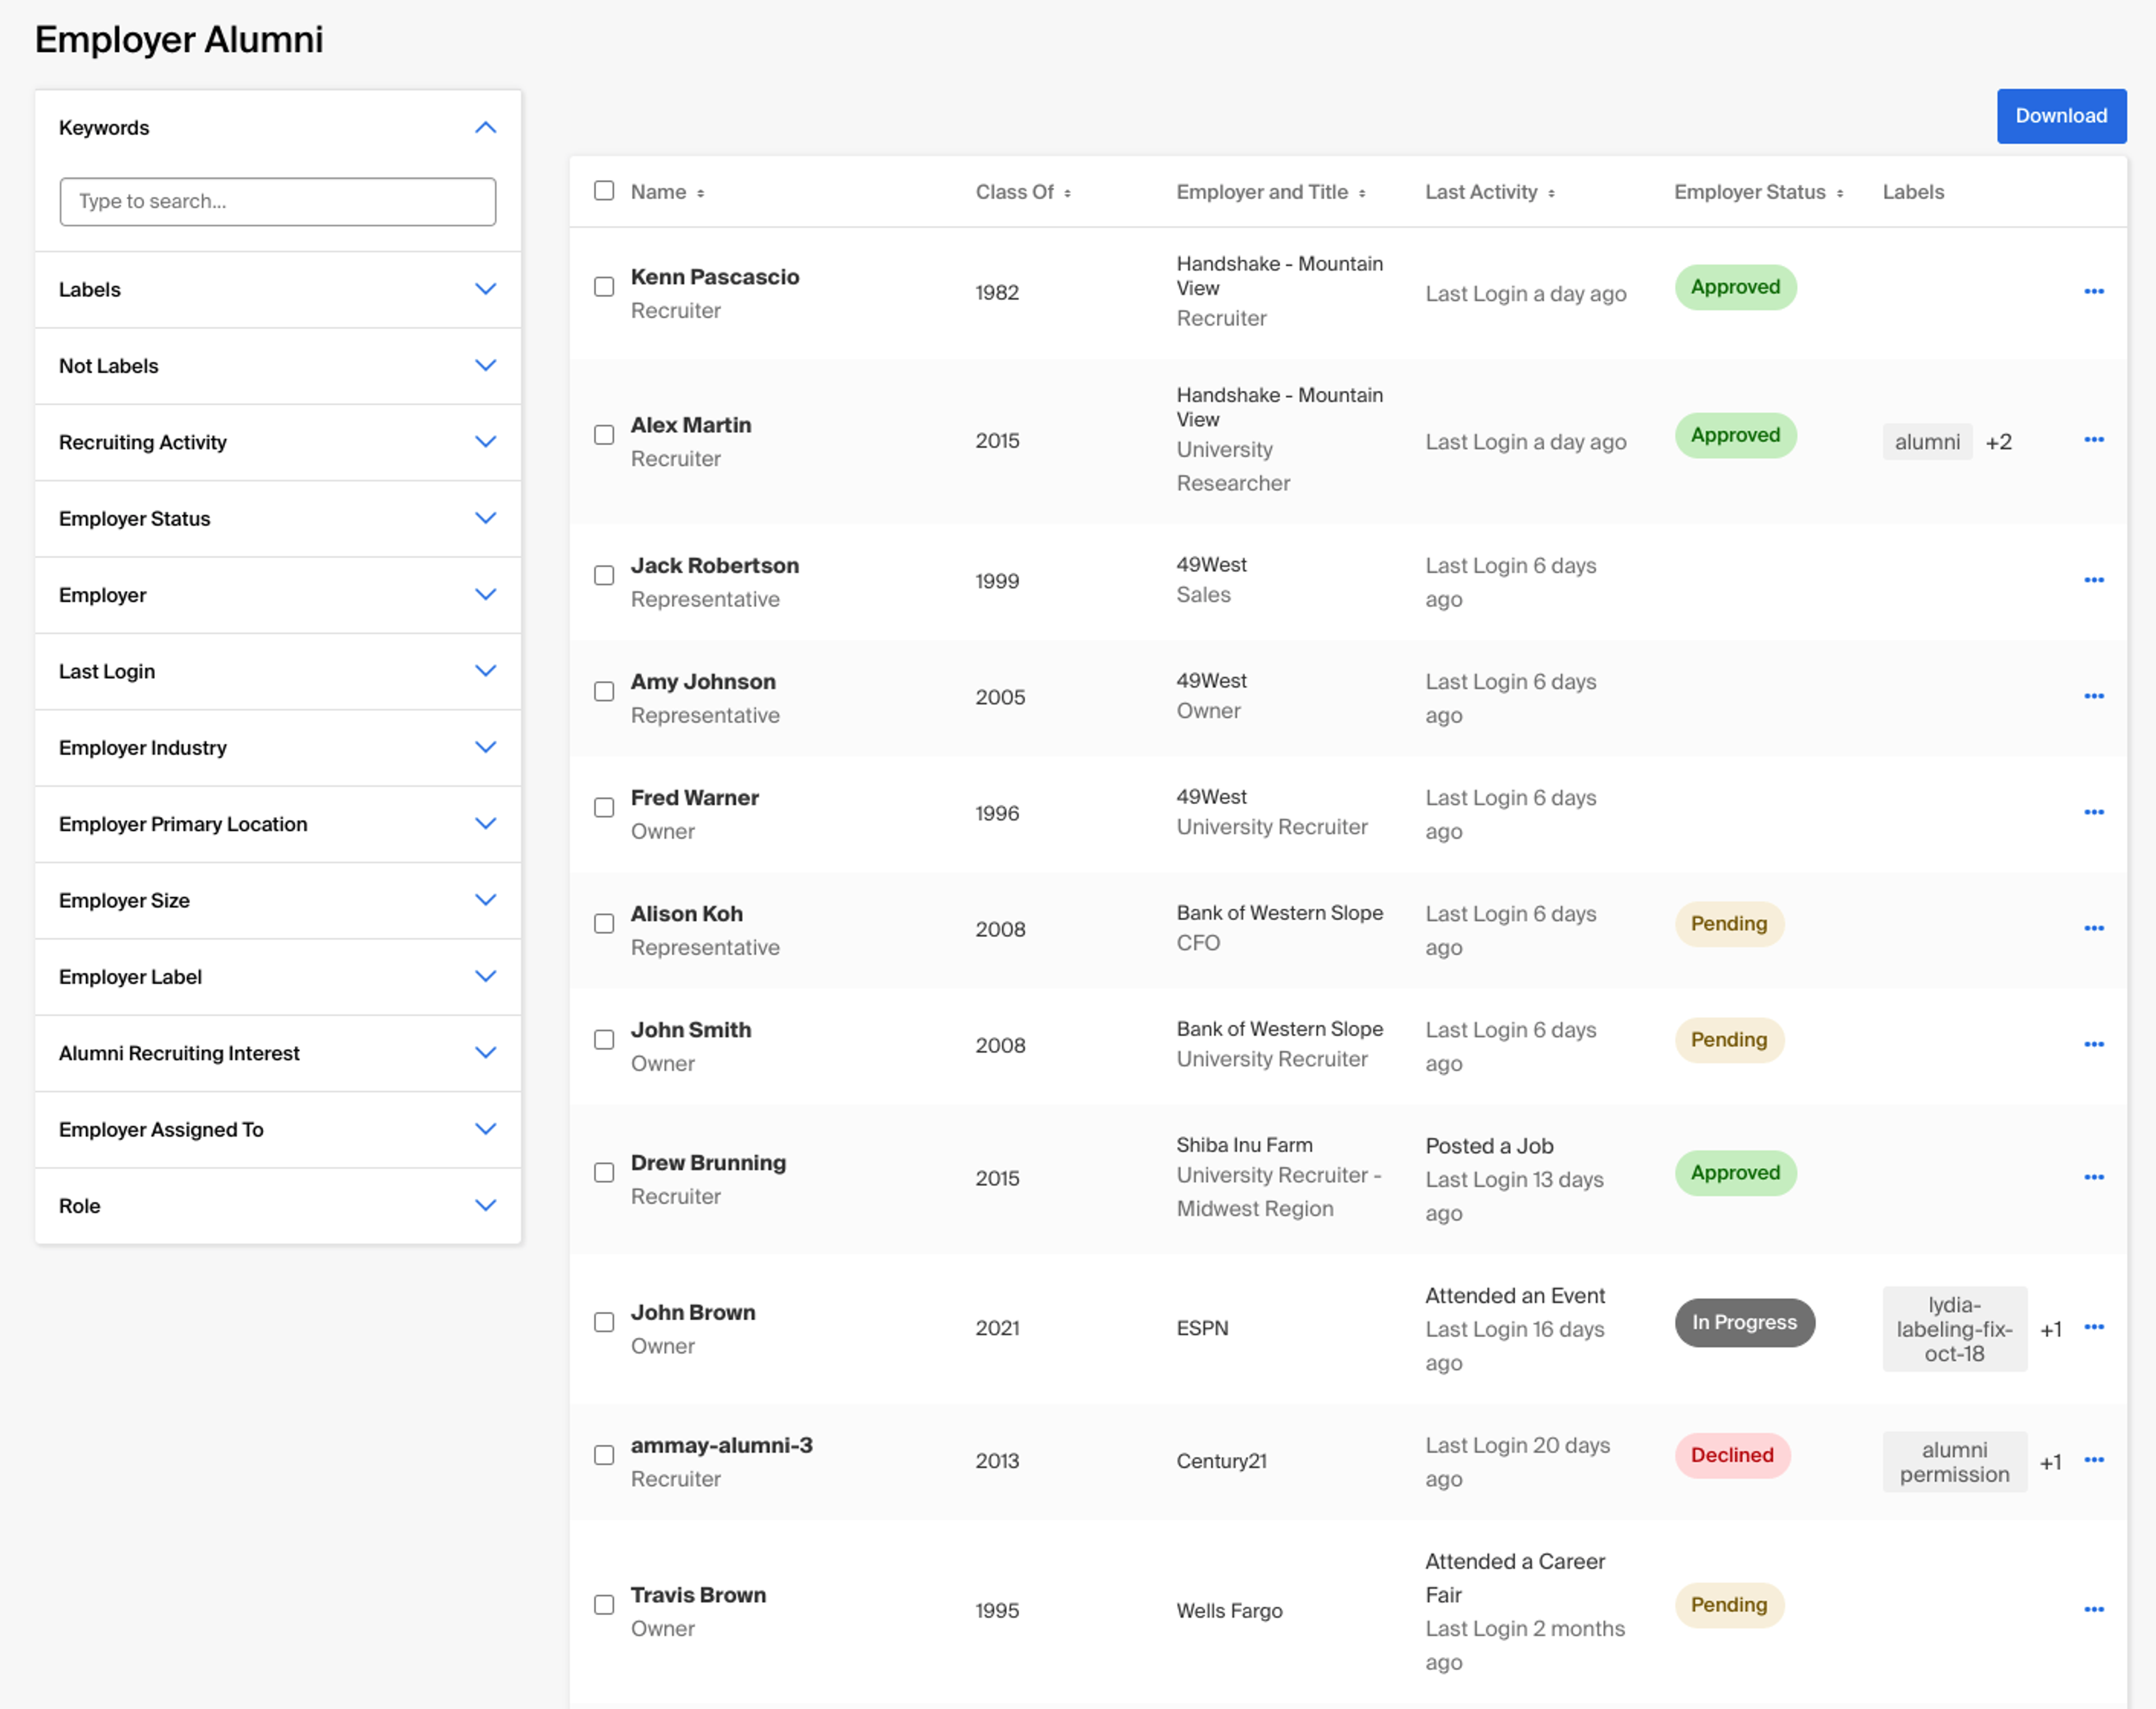Open the three-dot menu for Kenn Pascascio
Viewport: 2156px width, 1709px height.
click(2093, 291)
